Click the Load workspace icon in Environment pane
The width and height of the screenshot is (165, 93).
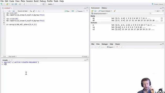(92, 11)
